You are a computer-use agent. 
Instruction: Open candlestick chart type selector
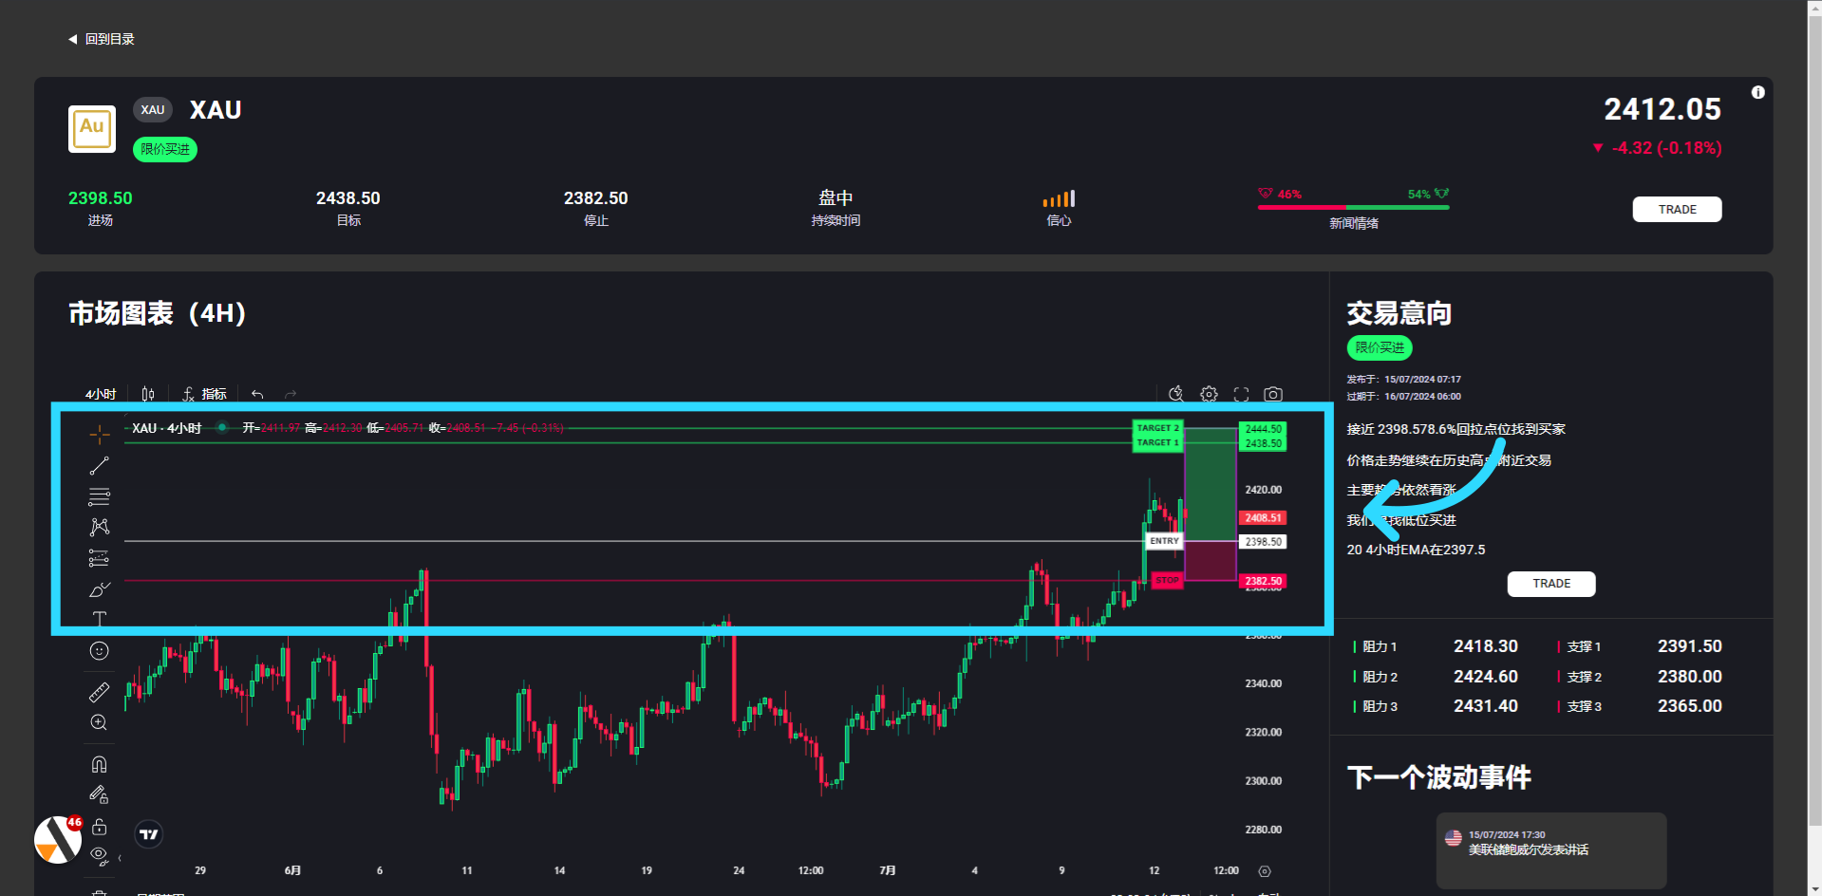click(148, 394)
